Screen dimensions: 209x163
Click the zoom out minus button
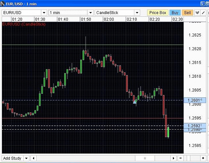(181, 158)
